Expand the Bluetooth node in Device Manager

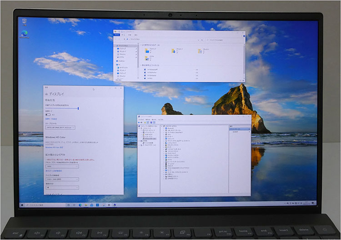tap(164, 128)
